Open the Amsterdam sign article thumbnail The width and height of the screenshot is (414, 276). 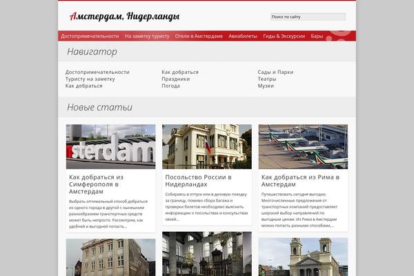tap(110, 146)
